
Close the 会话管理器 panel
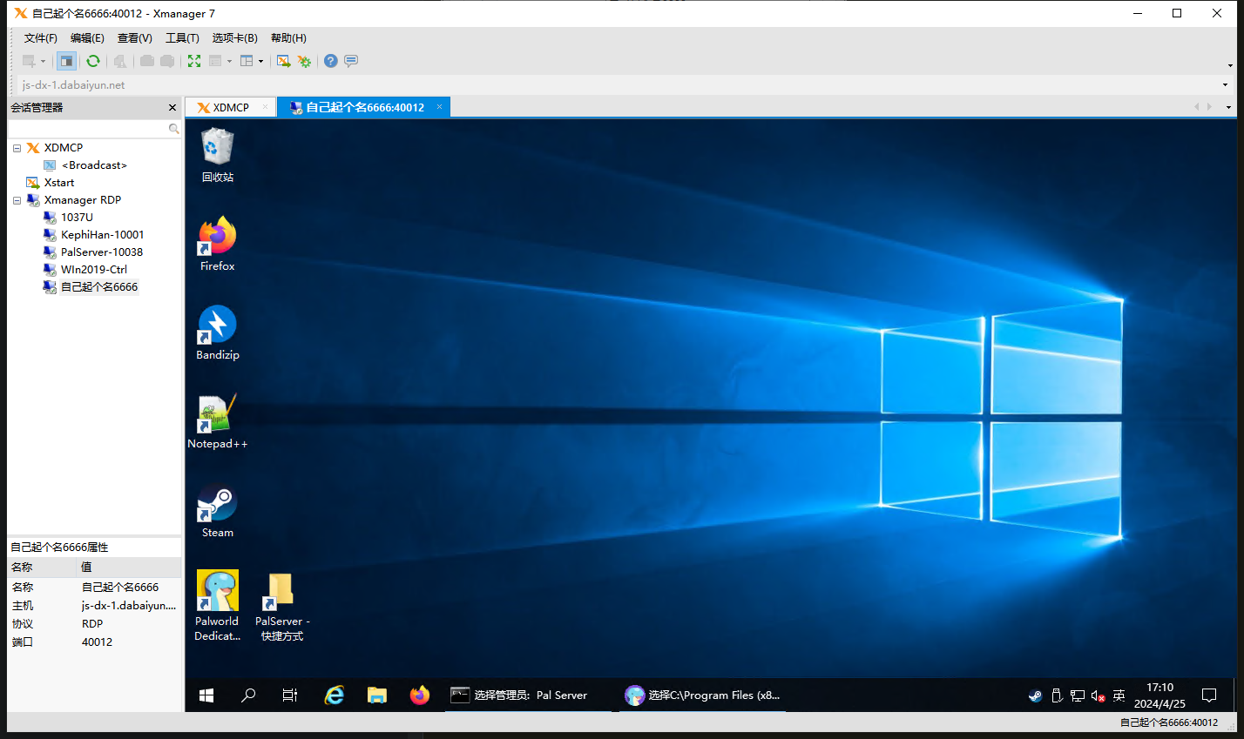coord(172,108)
